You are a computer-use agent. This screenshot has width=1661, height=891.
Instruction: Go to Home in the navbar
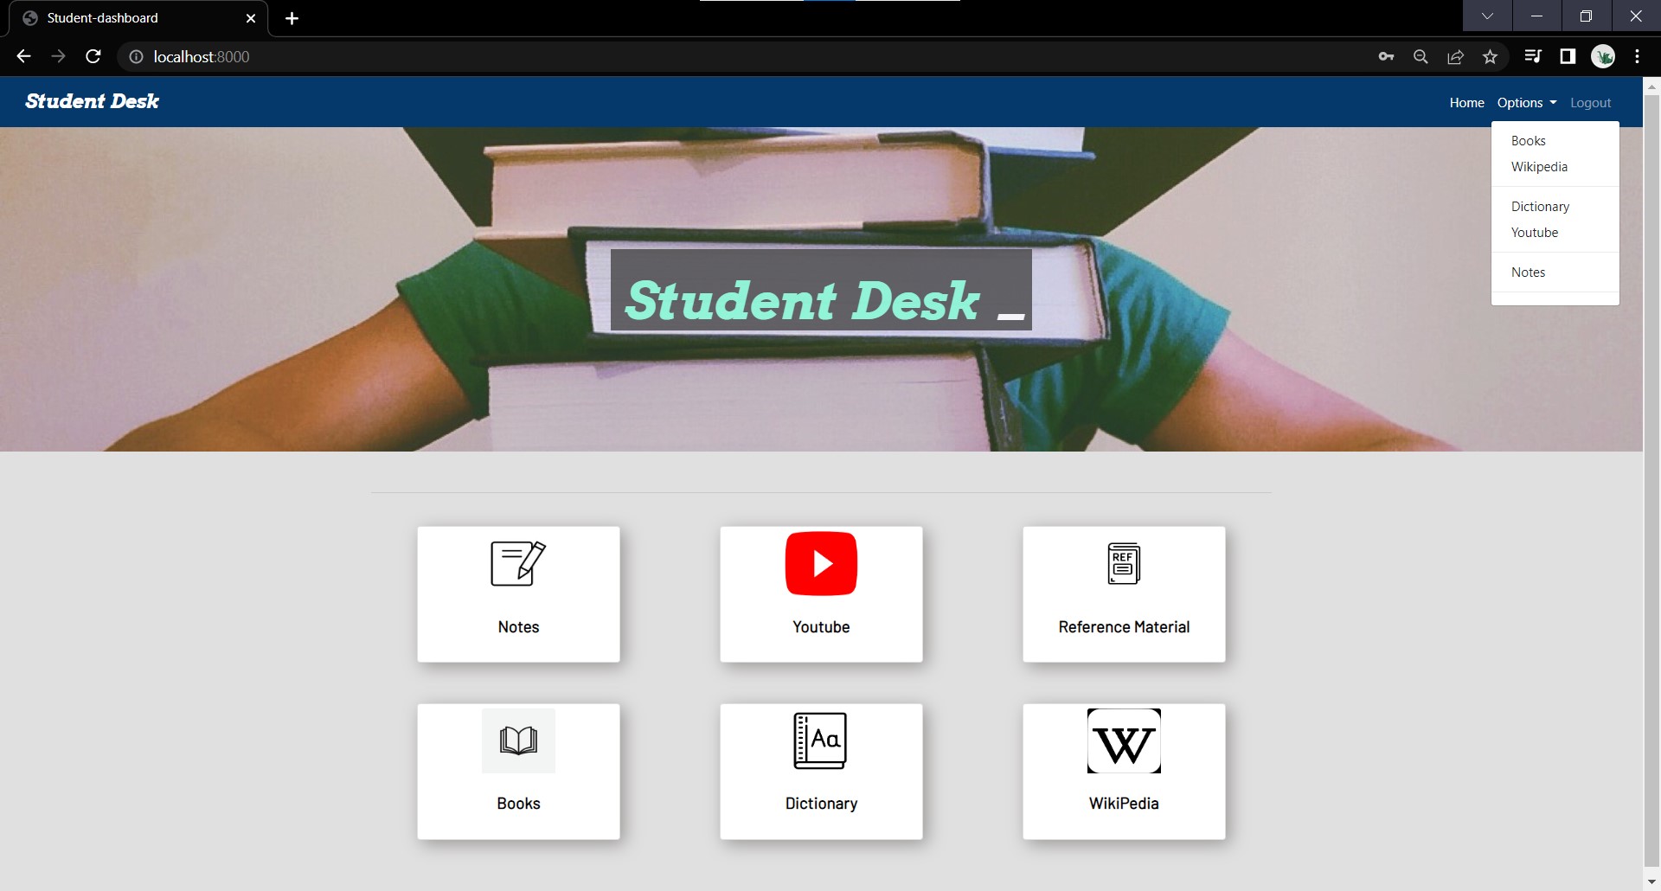[1466, 102]
